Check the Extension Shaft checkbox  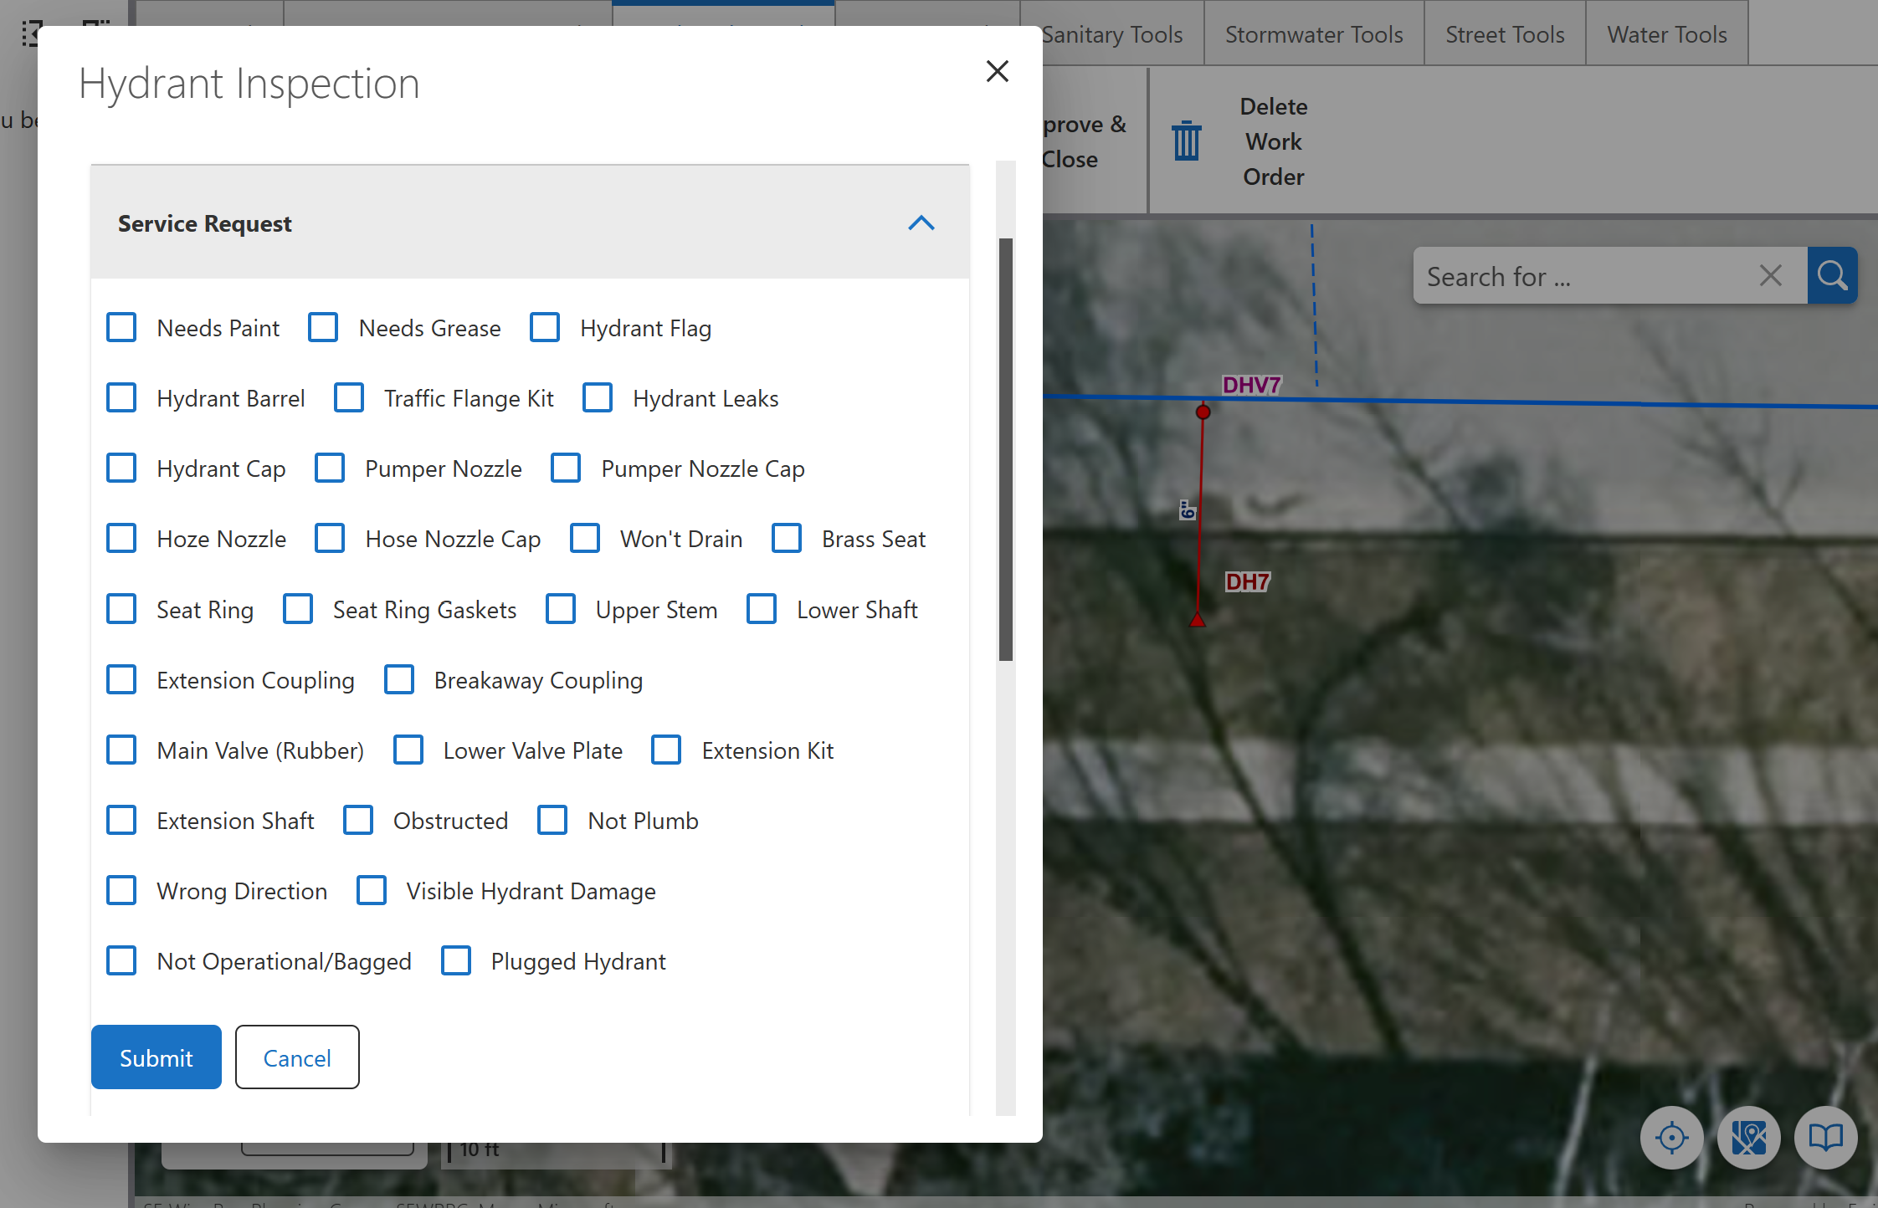(x=121, y=820)
